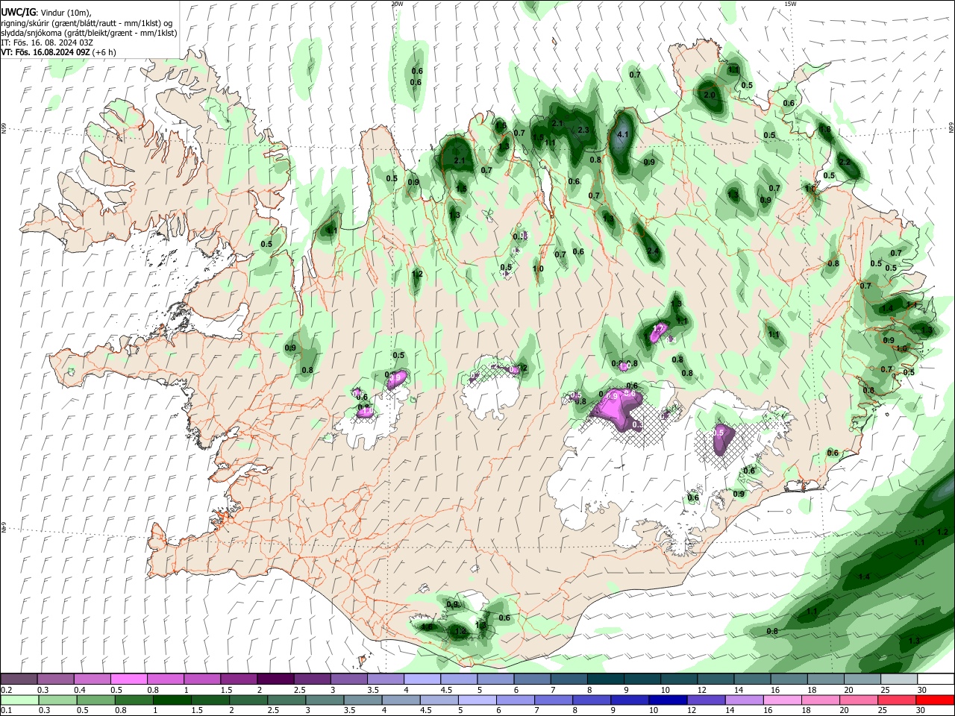
Task: Click the '15W' longitude label at top
Action: pyautogui.click(x=790, y=4)
